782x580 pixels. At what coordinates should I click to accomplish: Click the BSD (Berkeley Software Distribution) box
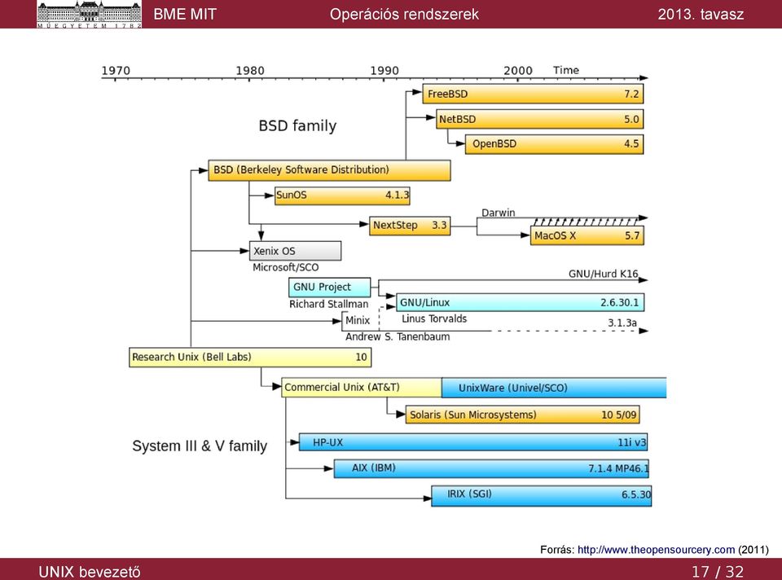(x=329, y=170)
